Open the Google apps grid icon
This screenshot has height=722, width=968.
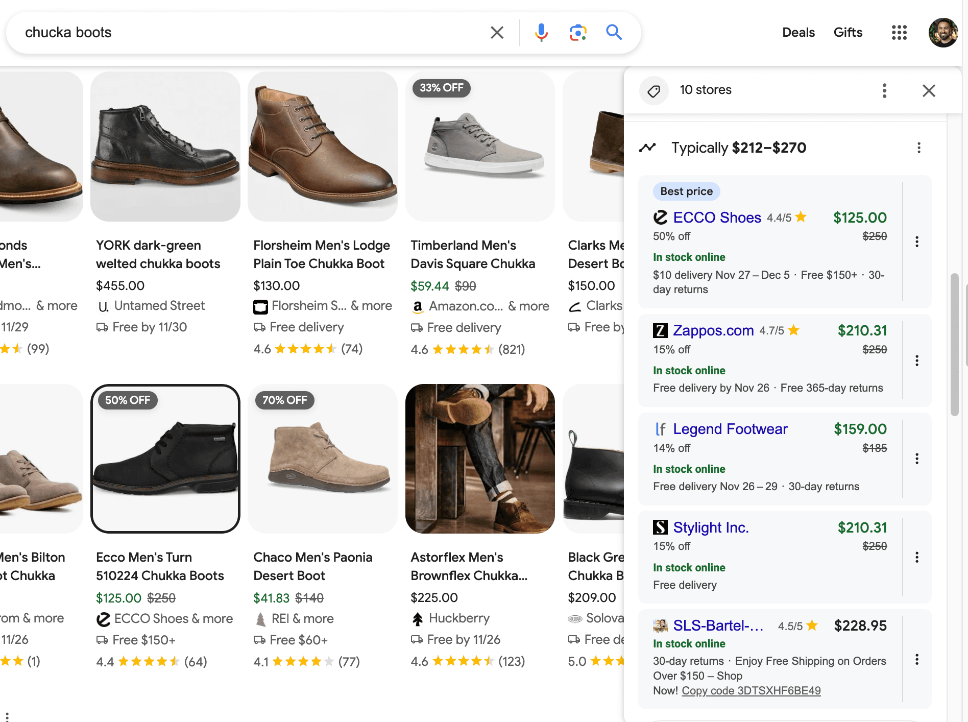click(899, 32)
